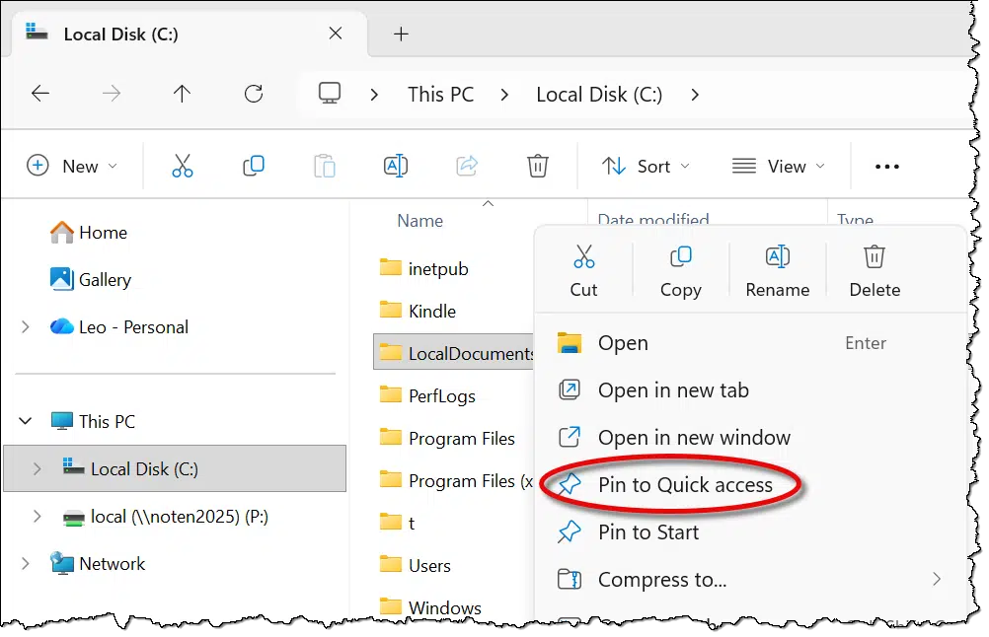Click the toolbar scissors Cut icon

(183, 166)
